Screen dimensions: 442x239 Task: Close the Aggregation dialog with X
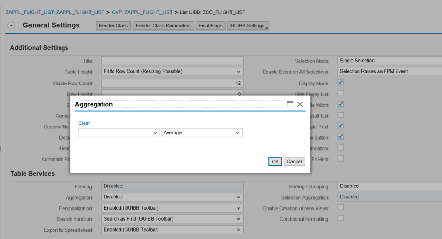(x=300, y=105)
